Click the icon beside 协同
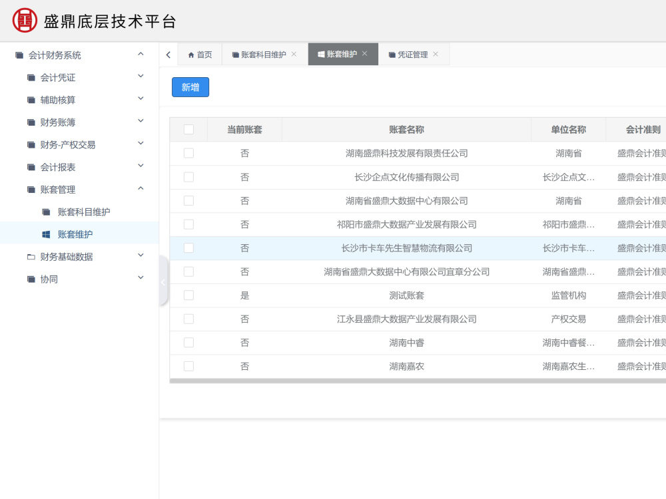This screenshot has height=499, width=666. [x=31, y=279]
